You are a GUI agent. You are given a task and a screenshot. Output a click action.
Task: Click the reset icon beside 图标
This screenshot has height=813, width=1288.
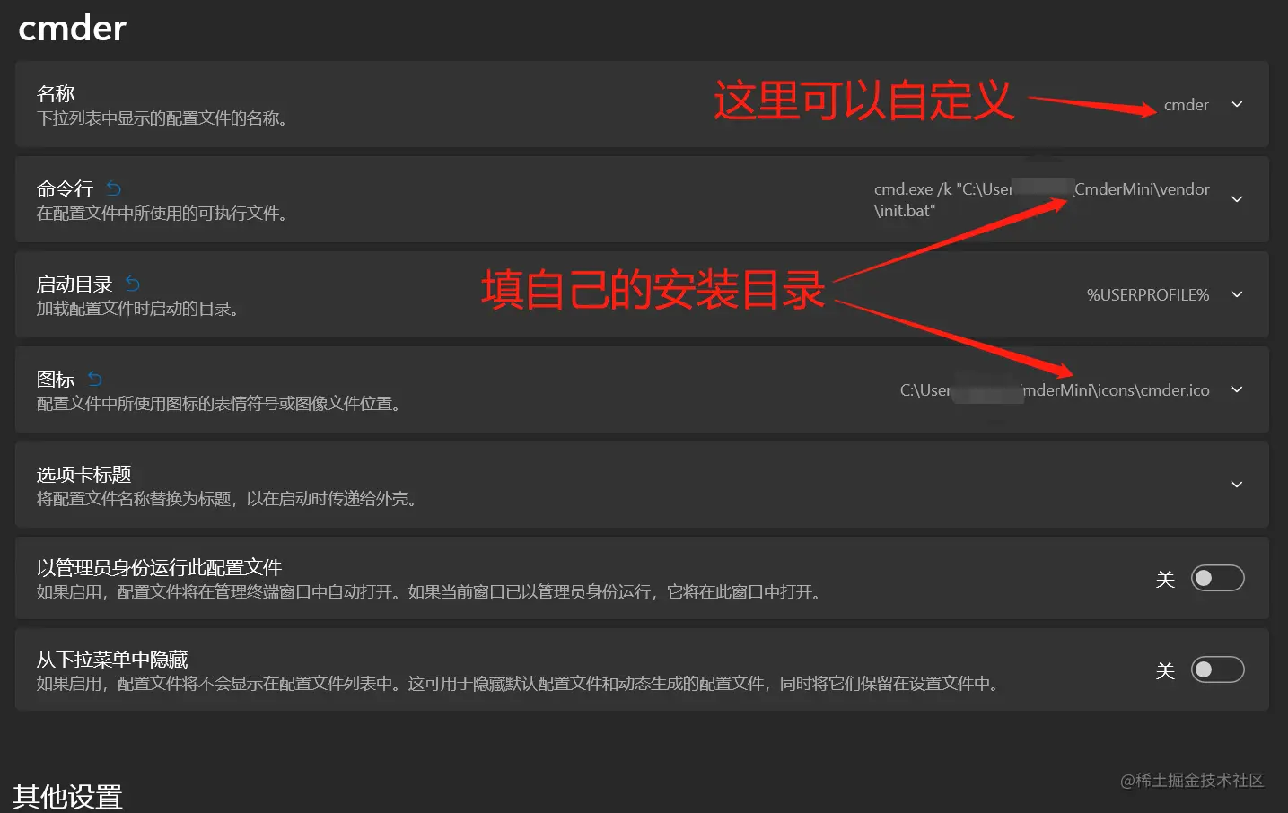(92, 378)
